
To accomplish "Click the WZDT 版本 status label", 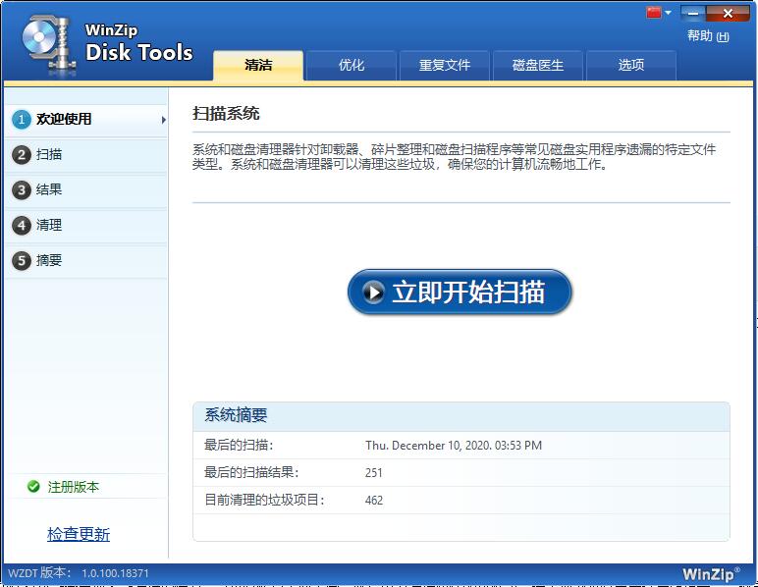I will (x=39, y=573).
